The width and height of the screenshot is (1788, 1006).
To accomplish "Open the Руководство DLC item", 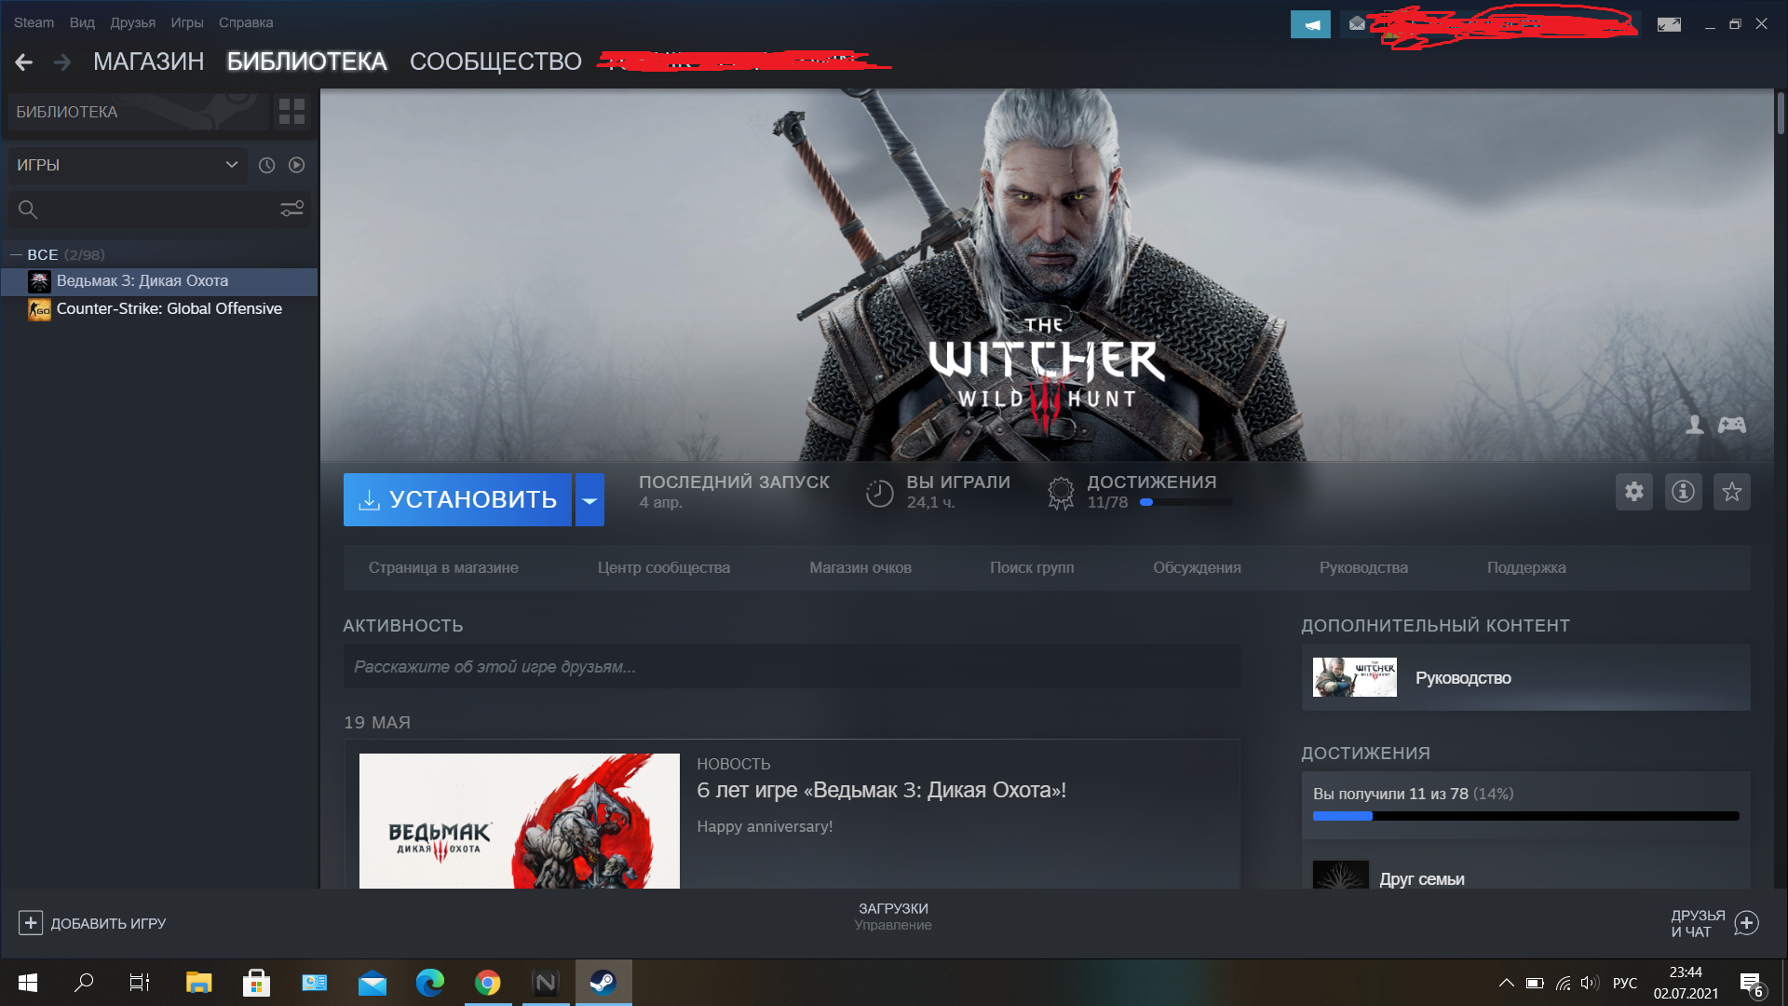I will 1525,677.
